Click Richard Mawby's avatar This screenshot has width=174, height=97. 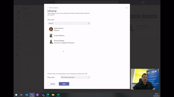(51, 42)
